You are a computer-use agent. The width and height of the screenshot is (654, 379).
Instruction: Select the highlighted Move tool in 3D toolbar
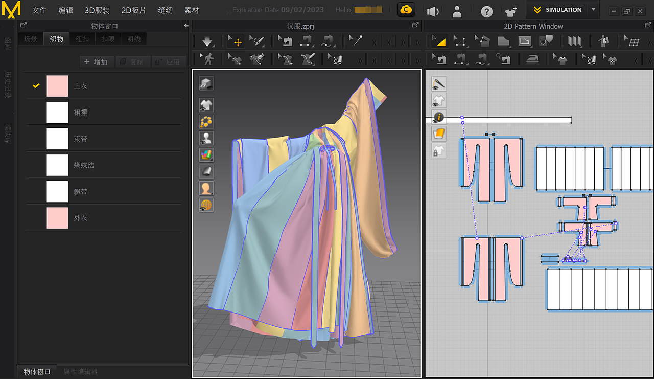(235, 41)
